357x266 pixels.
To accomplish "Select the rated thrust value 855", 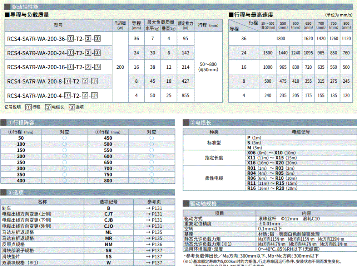I will coord(185,95).
